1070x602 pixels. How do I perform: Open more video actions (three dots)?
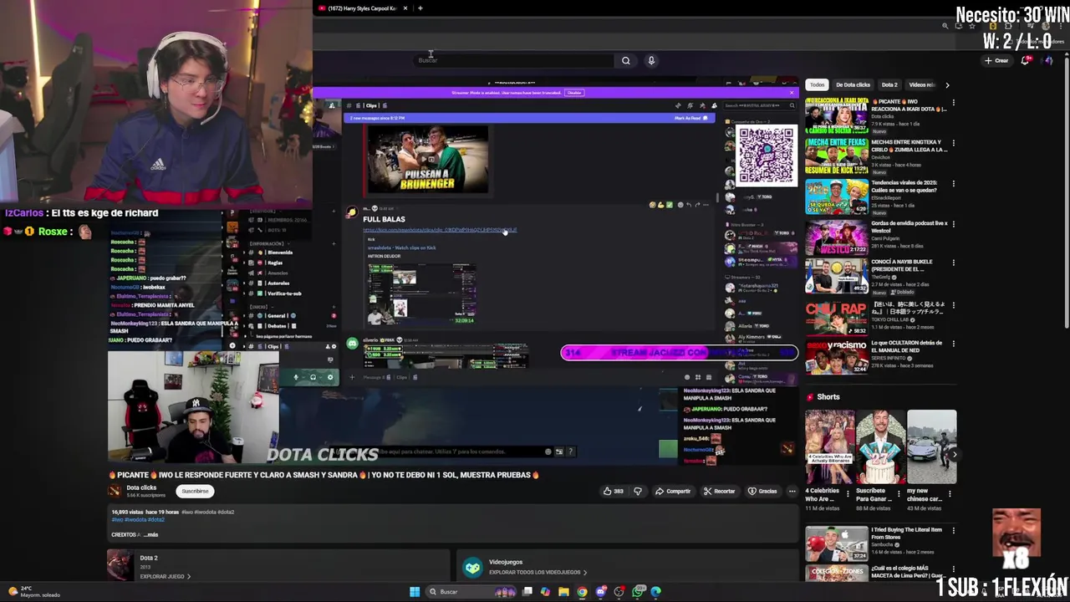[x=792, y=491]
